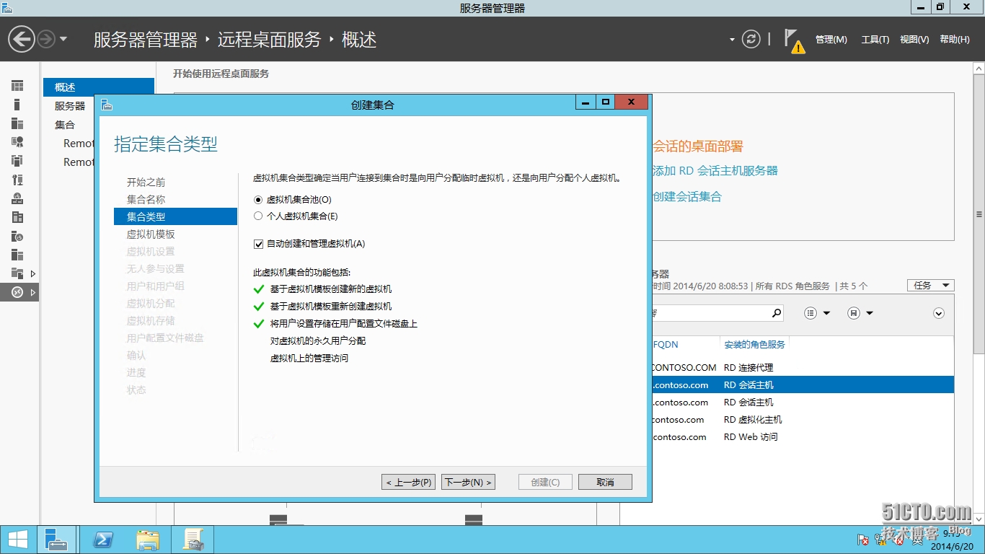The height and width of the screenshot is (554, 985).
Task: Open the notifications flag with warning sign
Action: (x=794, y=40)
